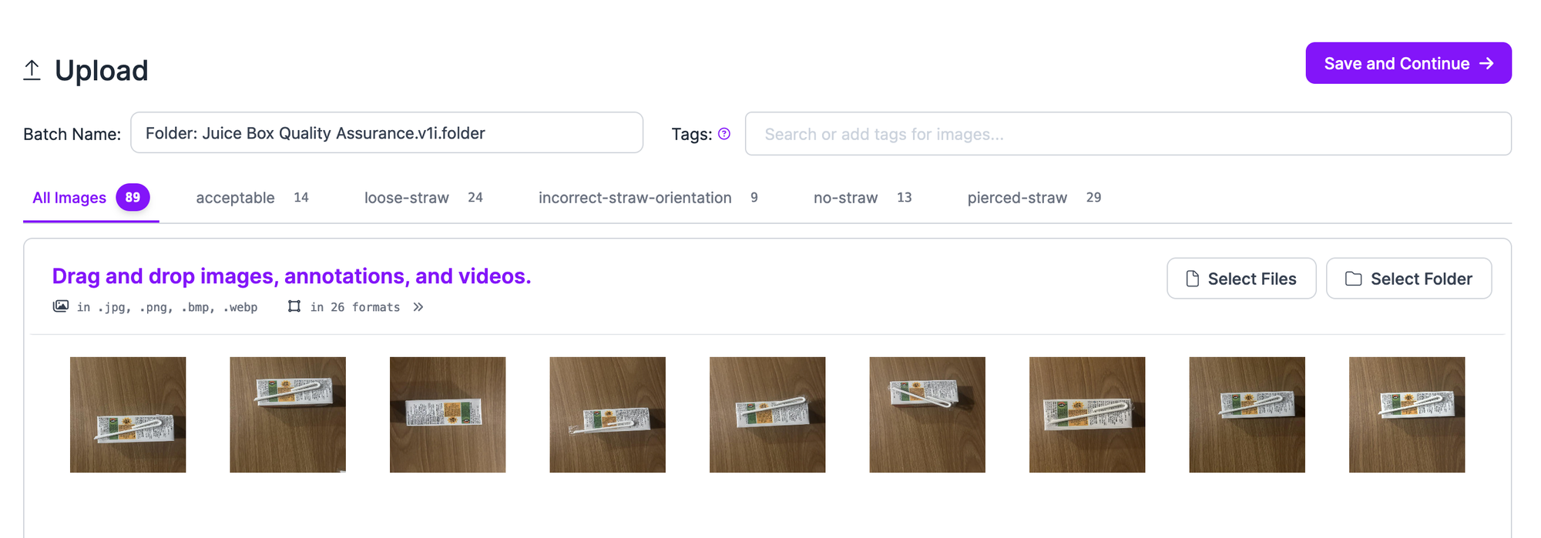The width and height of the screenshot is (1541, 538).
Task: Click the 89 image count badge
Action: coord(133,198)
